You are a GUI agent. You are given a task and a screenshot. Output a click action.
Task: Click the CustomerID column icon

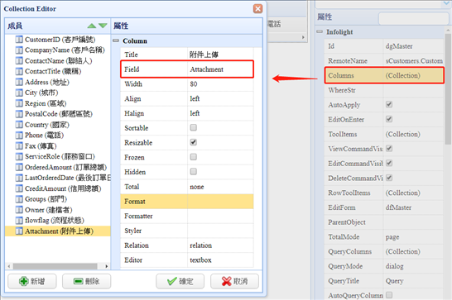coord(19,40)
